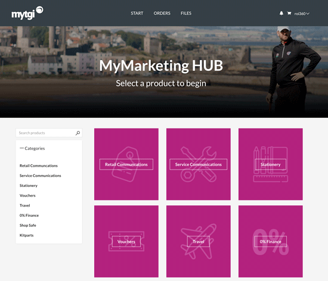Open the Service Communications wrench tile
The width and height of the screenshot is (328, 281).
[199, 164]
